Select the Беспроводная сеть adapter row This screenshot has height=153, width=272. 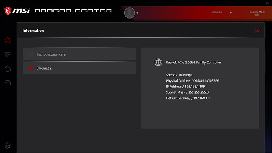click(x=79, y=54)
